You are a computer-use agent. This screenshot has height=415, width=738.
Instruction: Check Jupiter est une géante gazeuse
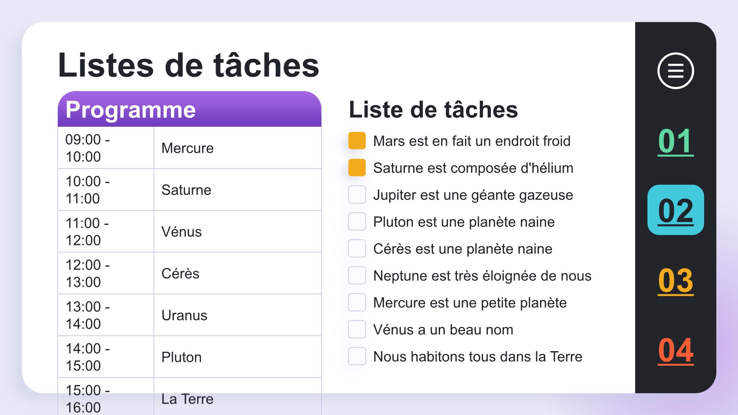(x=357, y=195)
